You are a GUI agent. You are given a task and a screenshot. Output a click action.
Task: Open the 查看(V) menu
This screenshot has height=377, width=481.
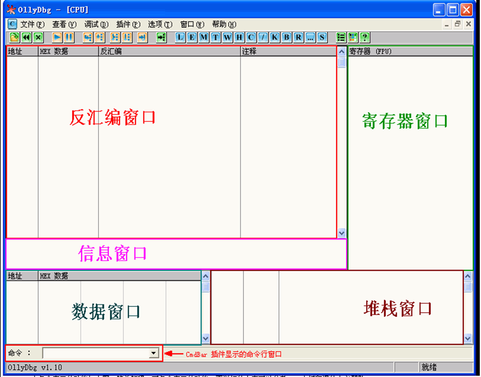click(x=64, y=24)
